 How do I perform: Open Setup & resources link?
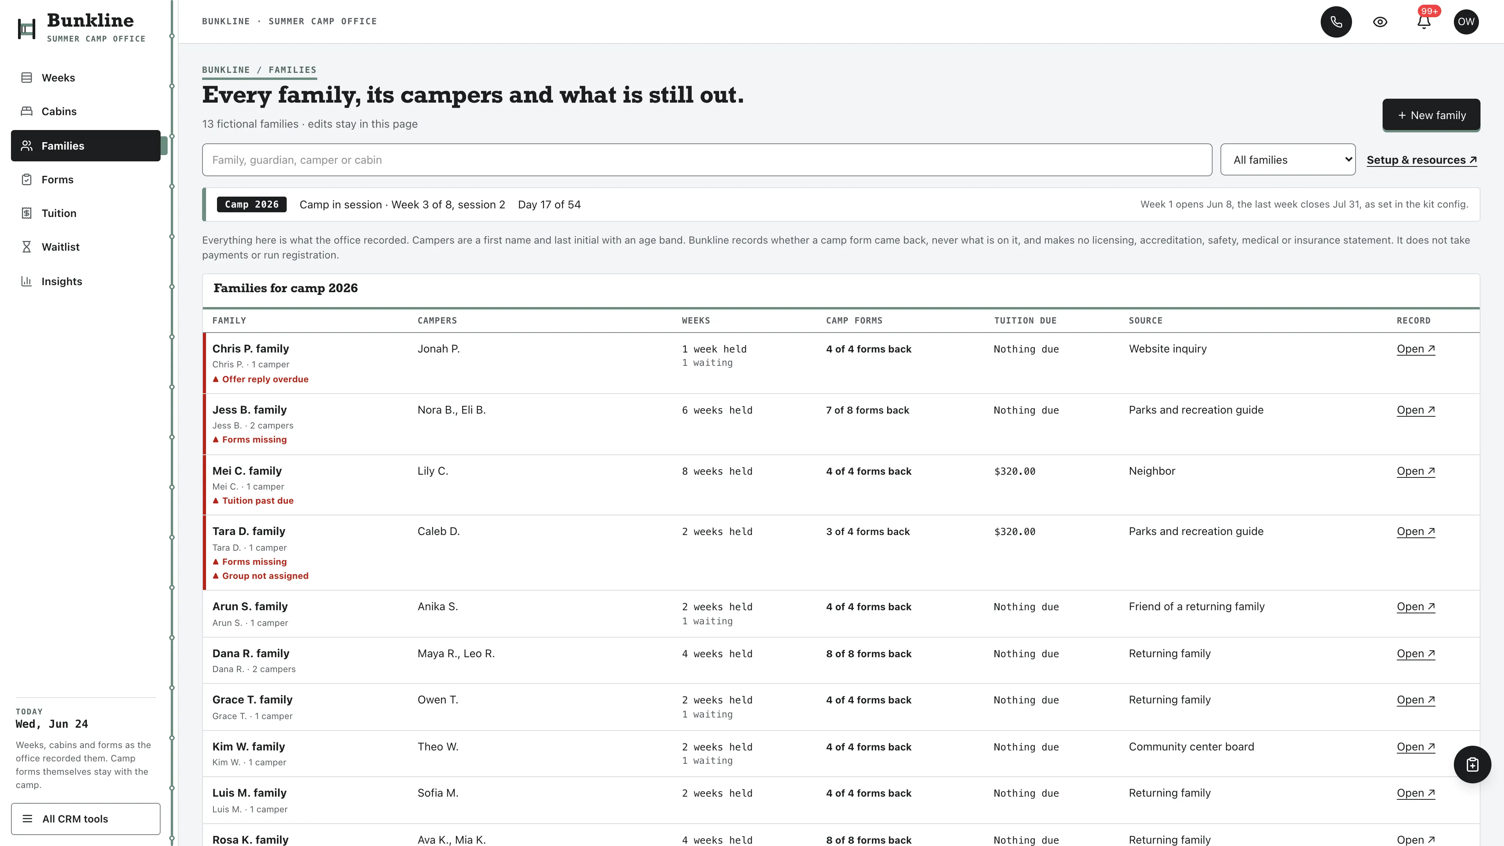click(x=1422, y=160)
